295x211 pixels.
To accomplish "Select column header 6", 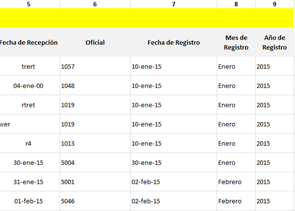I will [x=95, y=4].
